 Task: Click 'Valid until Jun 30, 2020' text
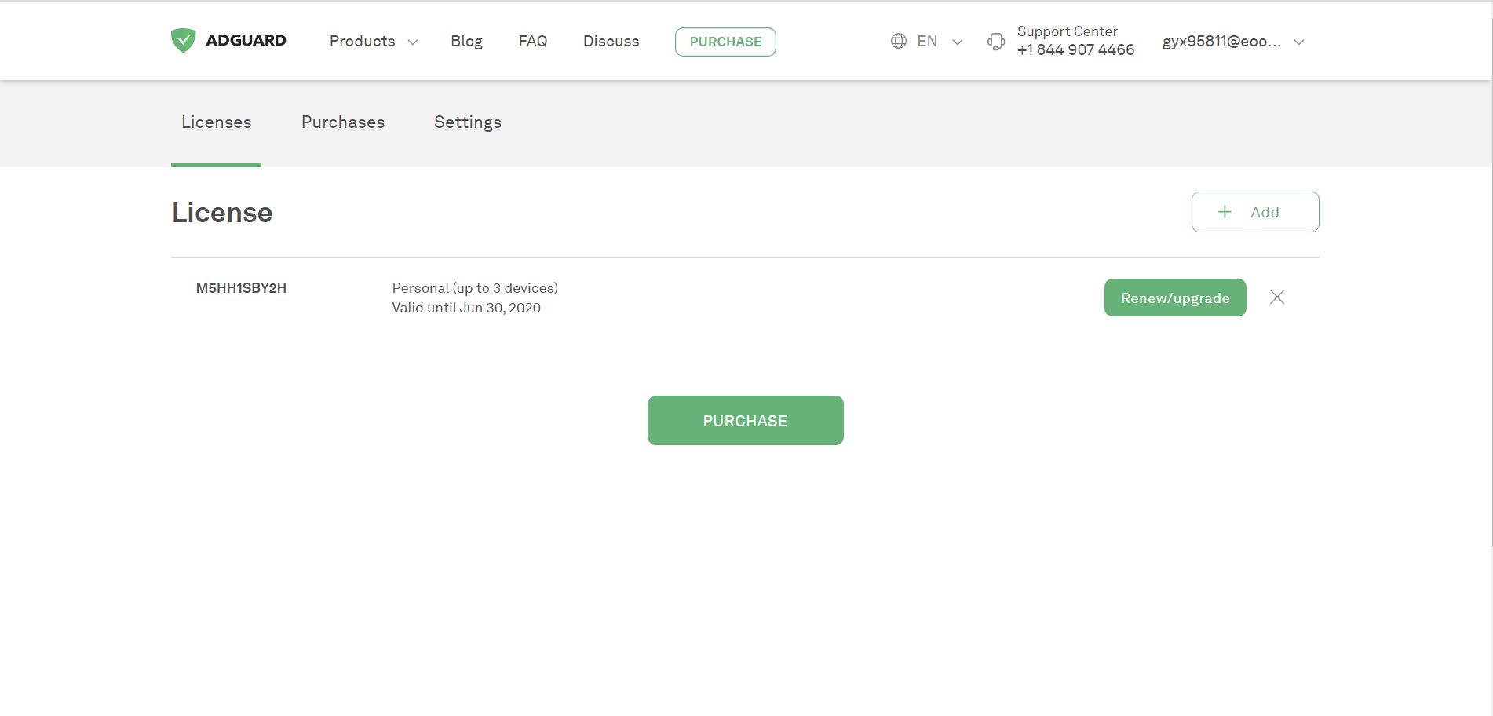coord(466,308)
